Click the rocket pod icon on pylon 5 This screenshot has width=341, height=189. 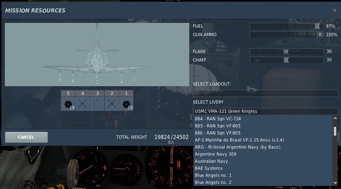[x=68, y=104]
